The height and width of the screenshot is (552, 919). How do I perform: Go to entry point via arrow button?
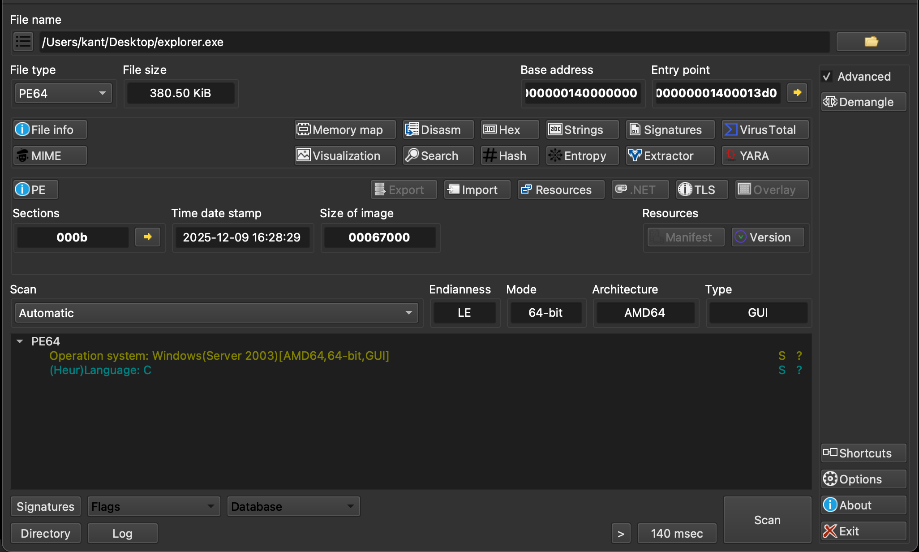797,93
